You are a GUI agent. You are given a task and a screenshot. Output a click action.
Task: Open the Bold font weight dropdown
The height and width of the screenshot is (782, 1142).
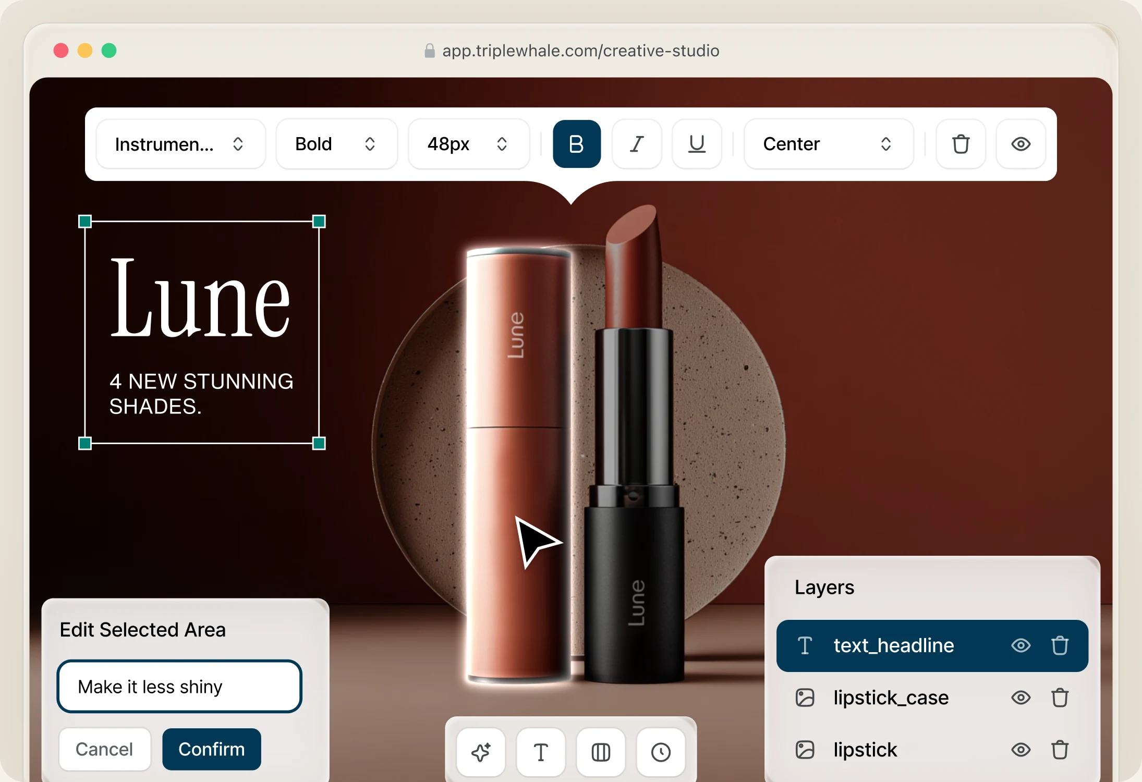tap(336, 144)
